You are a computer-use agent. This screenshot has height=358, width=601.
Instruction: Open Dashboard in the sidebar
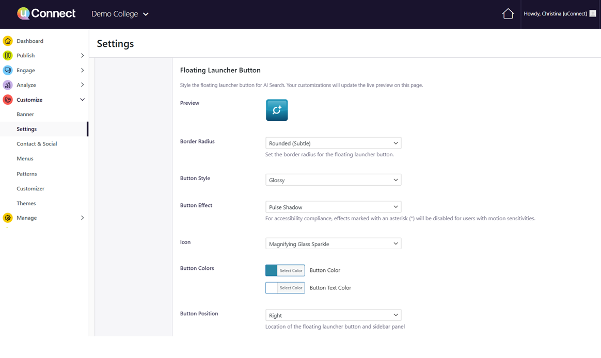(x=30, y=41)
